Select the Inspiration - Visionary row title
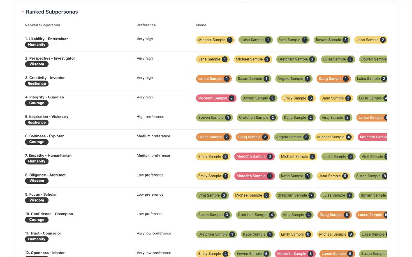 (47, 117)
